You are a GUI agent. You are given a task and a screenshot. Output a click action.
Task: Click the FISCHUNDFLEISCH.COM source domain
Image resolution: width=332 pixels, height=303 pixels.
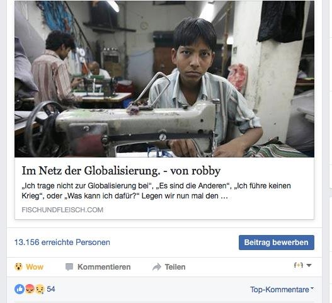tap(62, 210)
